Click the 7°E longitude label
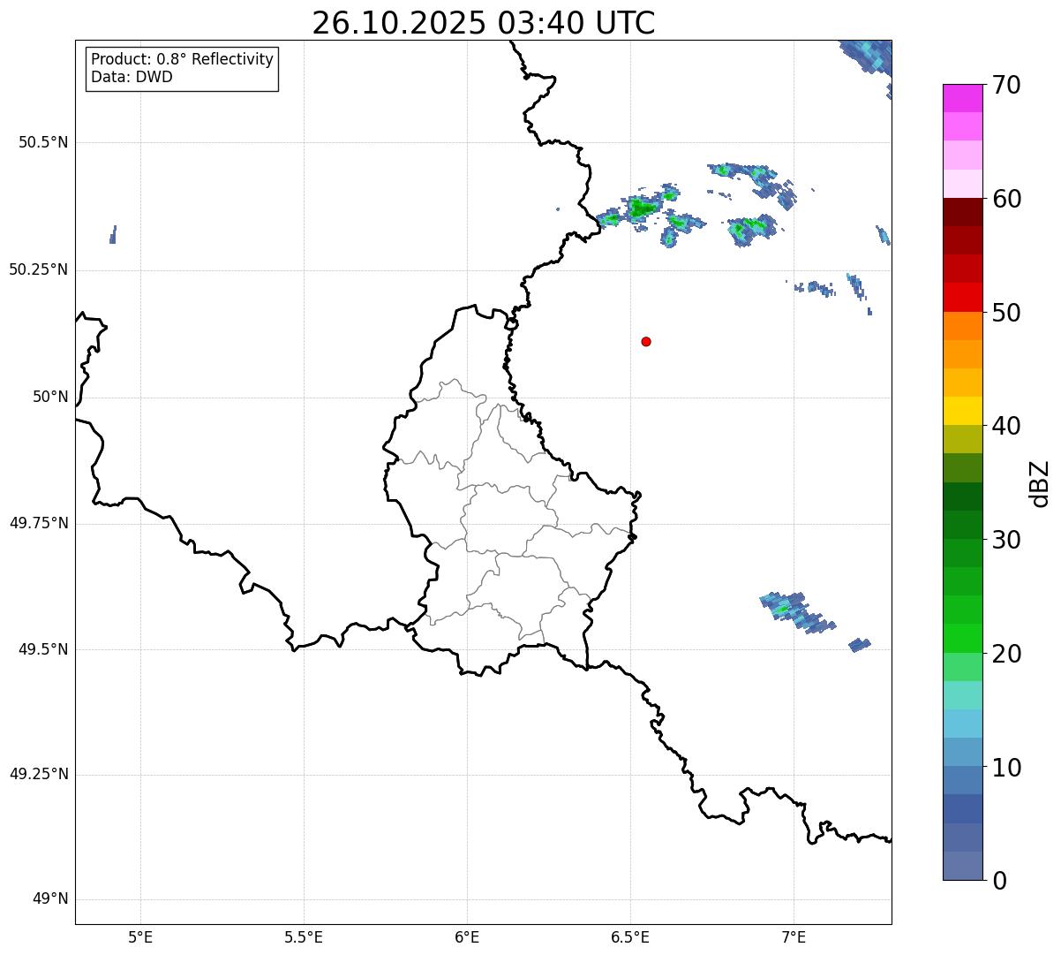 794,937
